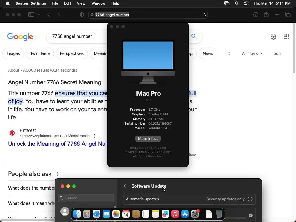Screen dimensions: 296x222
Task: Open the Apple menu
Action: [8, 3]
